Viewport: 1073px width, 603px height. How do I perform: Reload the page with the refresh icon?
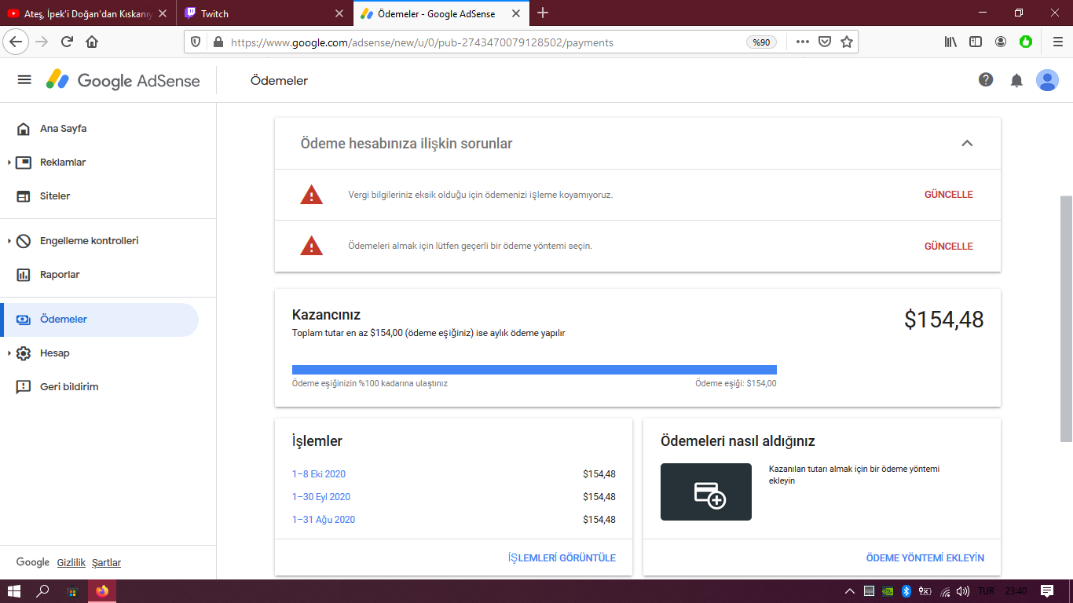pyautogui.click(x=67, y=42)
